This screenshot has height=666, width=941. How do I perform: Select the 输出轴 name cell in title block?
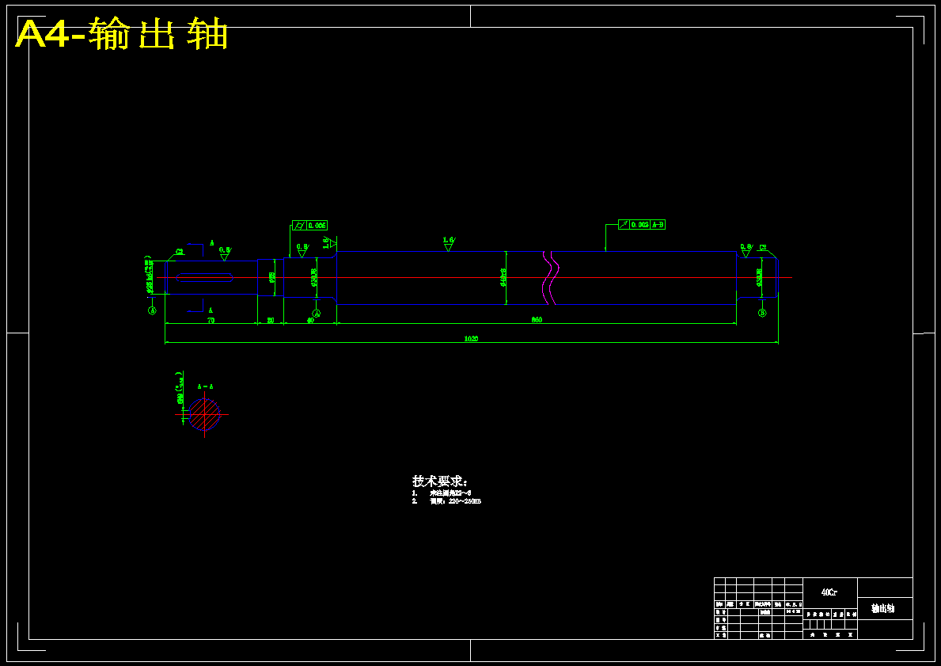[x=885, y=608]
